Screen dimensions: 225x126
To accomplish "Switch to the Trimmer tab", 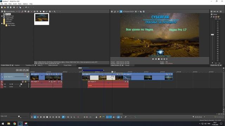I will tap(127, 65).
